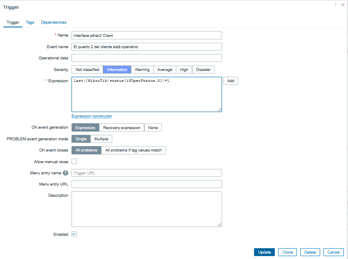Switch problem event generation to Multiple
Image resolution: width=348 pixels, height=259 pixels.
[x=101, y=139]
